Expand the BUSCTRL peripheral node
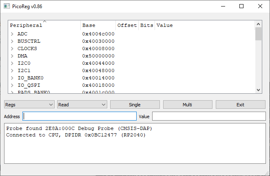 pos(12,41)
